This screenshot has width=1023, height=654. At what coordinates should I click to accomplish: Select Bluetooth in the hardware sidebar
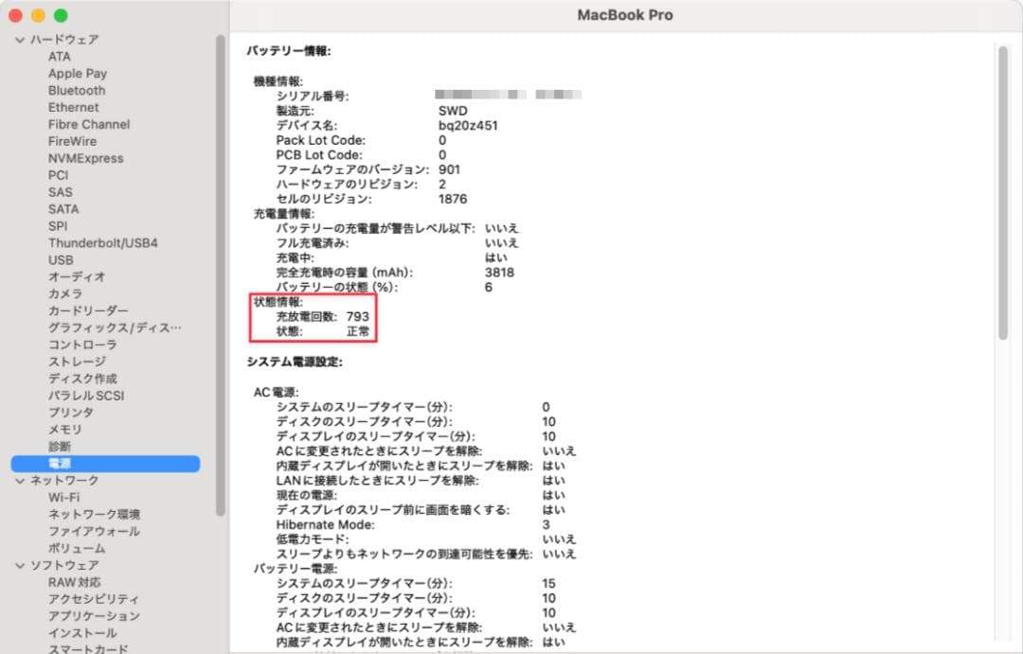tap(76, 90)
